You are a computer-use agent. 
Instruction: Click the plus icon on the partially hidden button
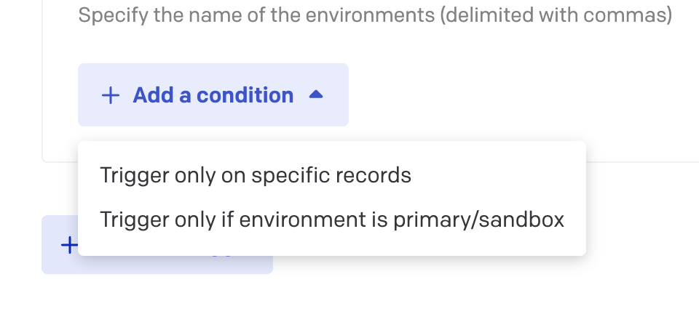click(68, 245)
